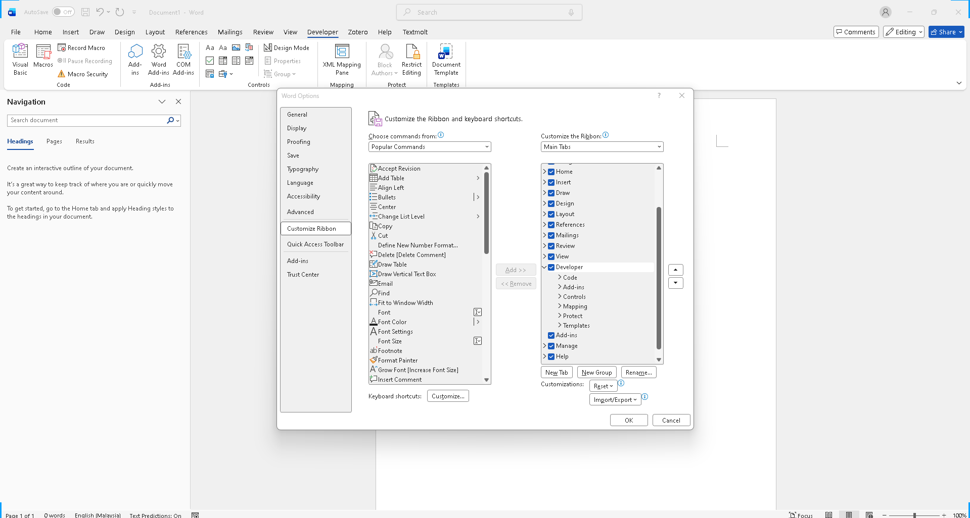Expand the Templates group node

(560, 325)
